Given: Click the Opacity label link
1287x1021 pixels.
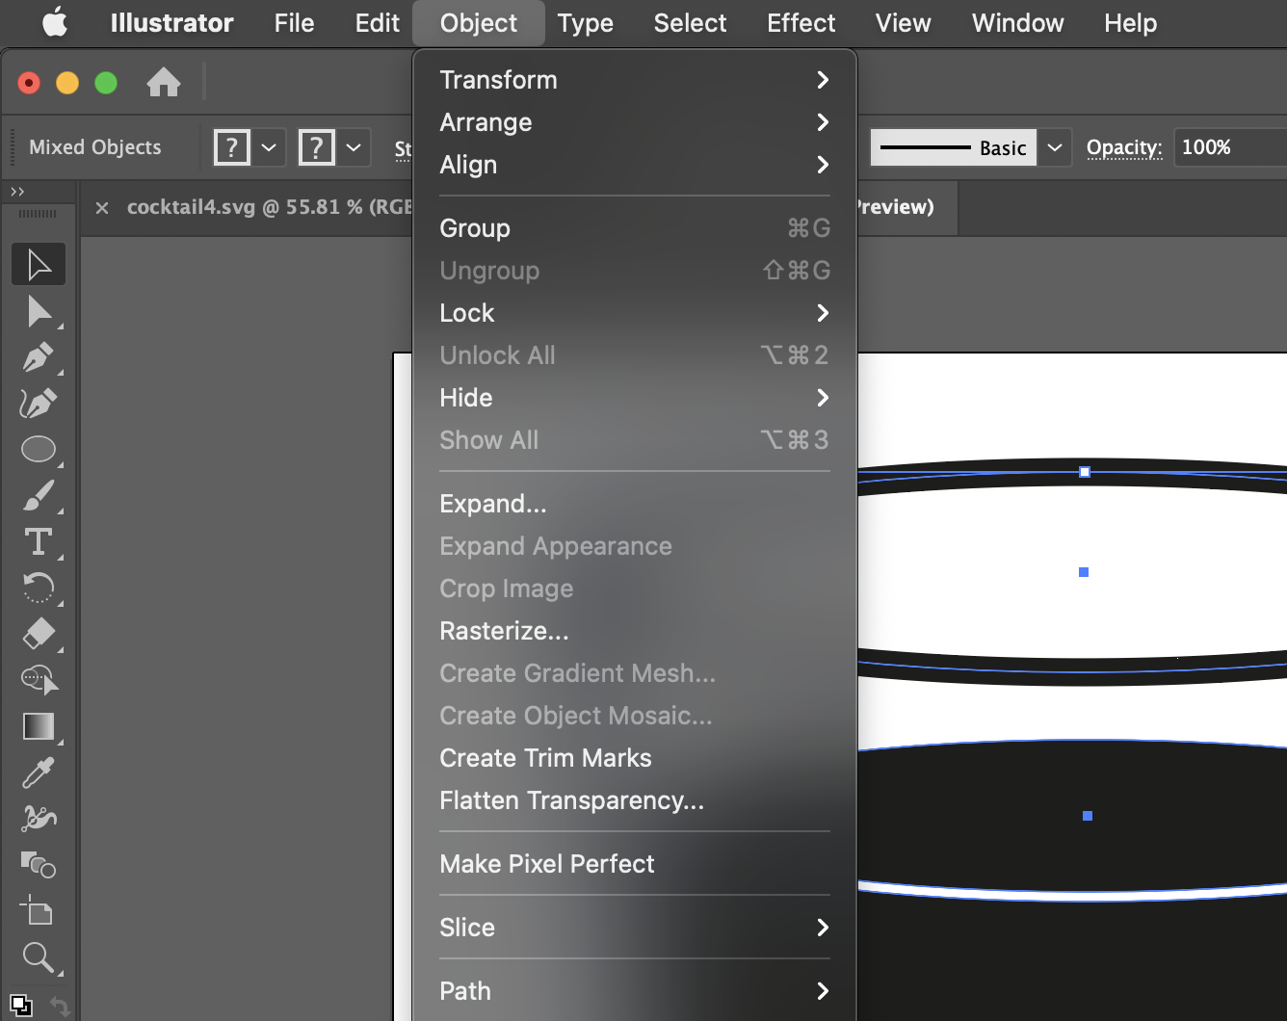Looking at the screenshot, I should 1124,147.
